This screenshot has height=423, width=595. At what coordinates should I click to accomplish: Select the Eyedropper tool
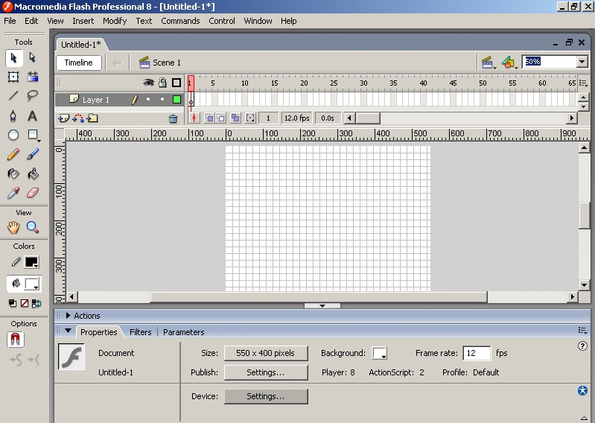click(x=13, y=193)
